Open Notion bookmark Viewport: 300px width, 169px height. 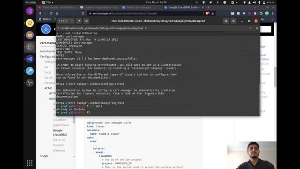point(45,19)
